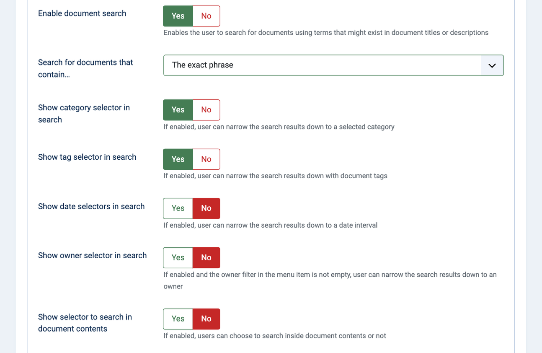Click the 'Show date selectors in search' label

(91, 206)
